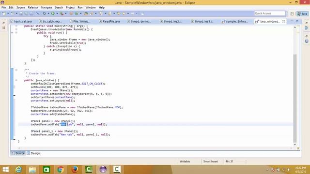Click the Debug bug icon
The image size is (310, 174).
pos(44,14)
